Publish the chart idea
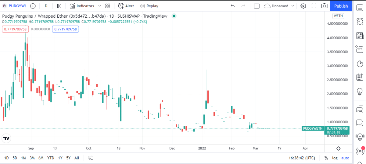 [341, 6]
